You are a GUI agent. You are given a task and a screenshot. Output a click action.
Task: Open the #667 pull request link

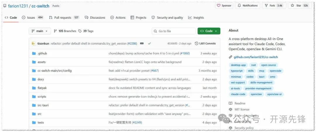click(154, 71)
